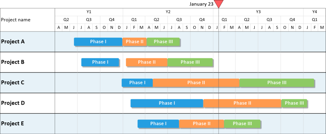Select Project C Phase II orange bar

(196, 83)
